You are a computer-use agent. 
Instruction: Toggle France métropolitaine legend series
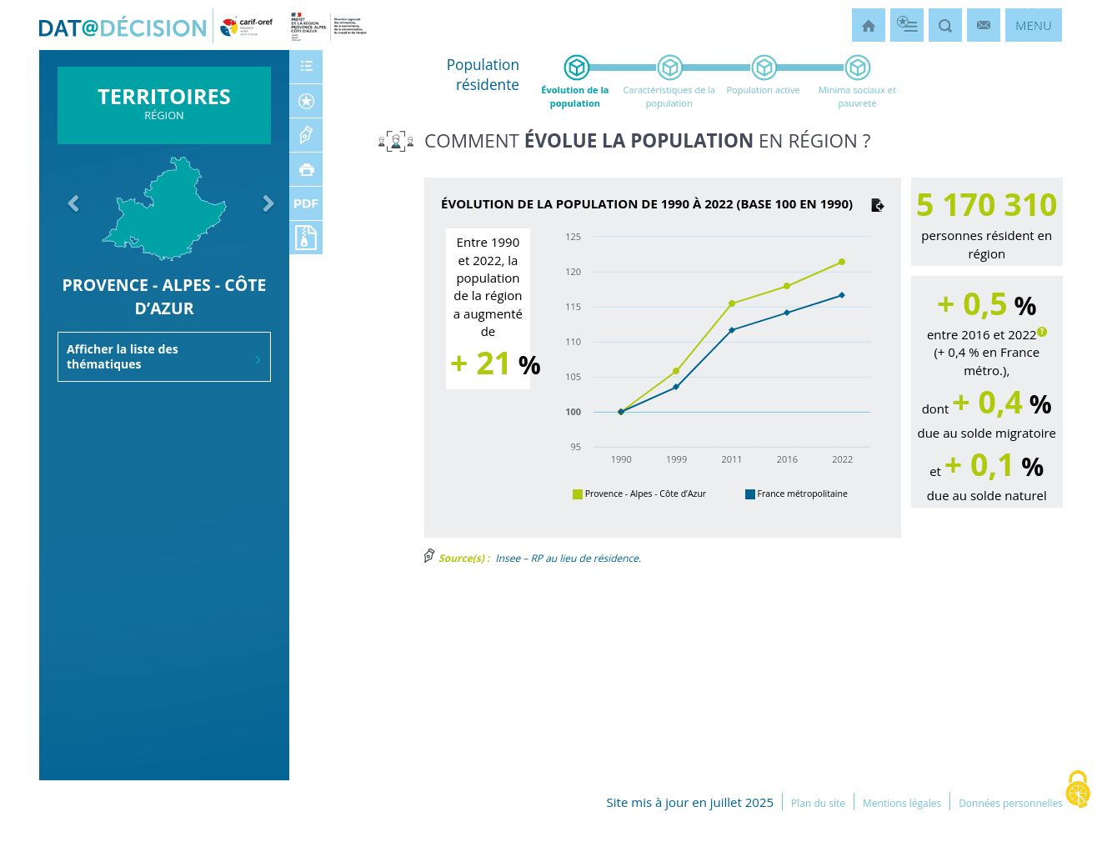796,494
